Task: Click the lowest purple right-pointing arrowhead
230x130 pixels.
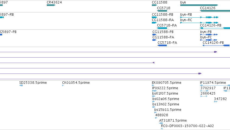Action: pyautogui.click(x=200, y=74)
